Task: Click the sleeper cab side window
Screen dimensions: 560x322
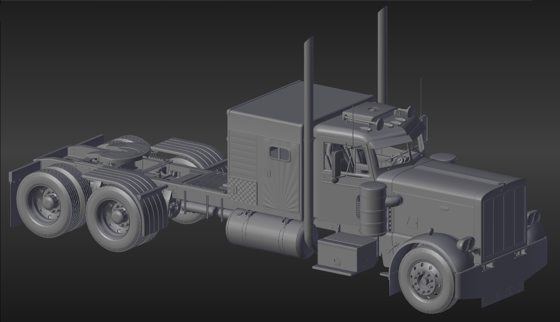Action: point(279,153)
